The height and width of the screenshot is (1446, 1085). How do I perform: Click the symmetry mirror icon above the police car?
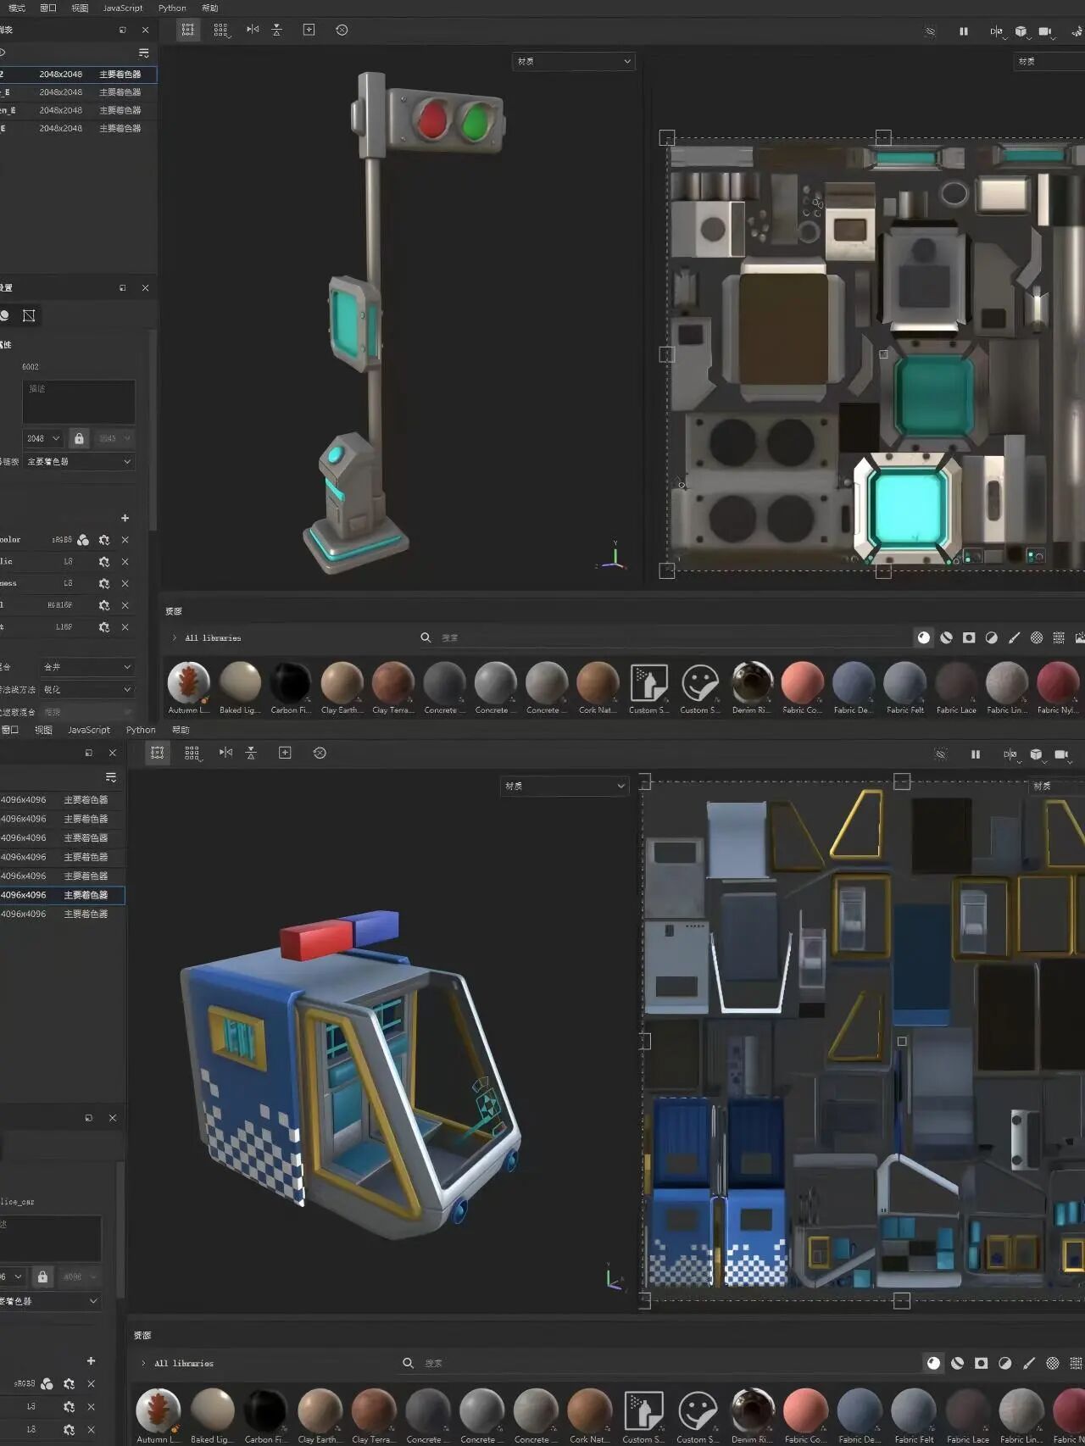pos(225,753)
